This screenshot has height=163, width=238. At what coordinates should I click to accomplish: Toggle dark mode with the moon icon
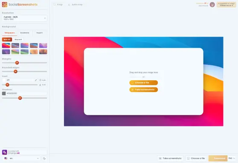coord(44,158)
